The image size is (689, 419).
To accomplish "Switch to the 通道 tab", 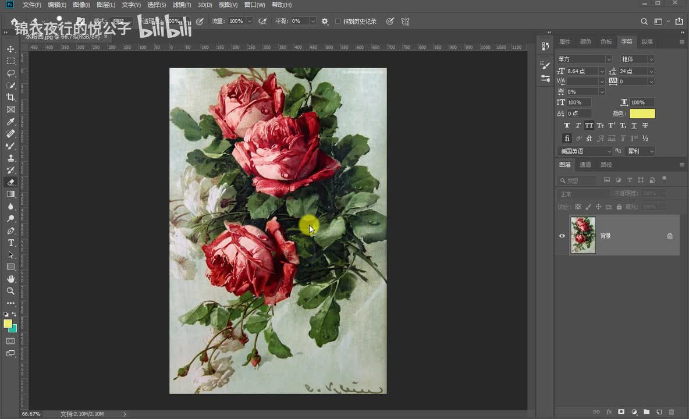I will click(585, 165).
